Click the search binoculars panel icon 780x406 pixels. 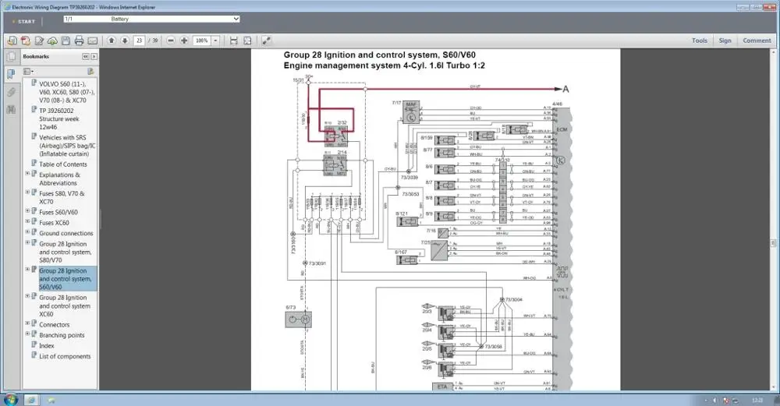tap(11, 110)
